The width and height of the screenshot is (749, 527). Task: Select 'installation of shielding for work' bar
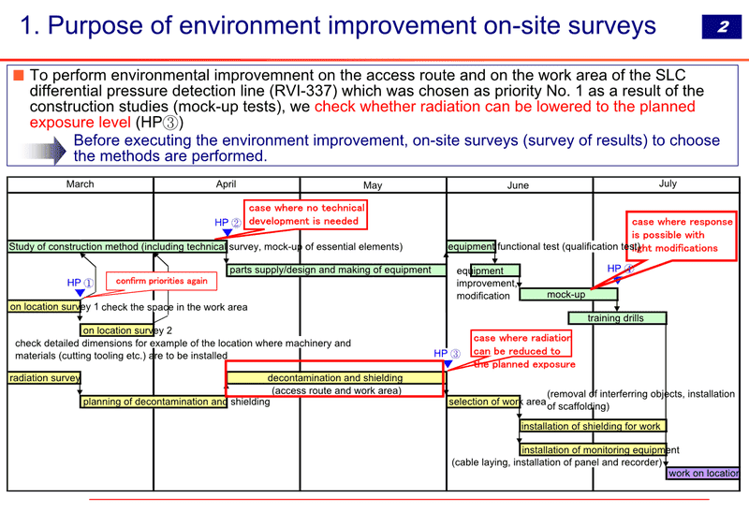click(x=593, y=426)
